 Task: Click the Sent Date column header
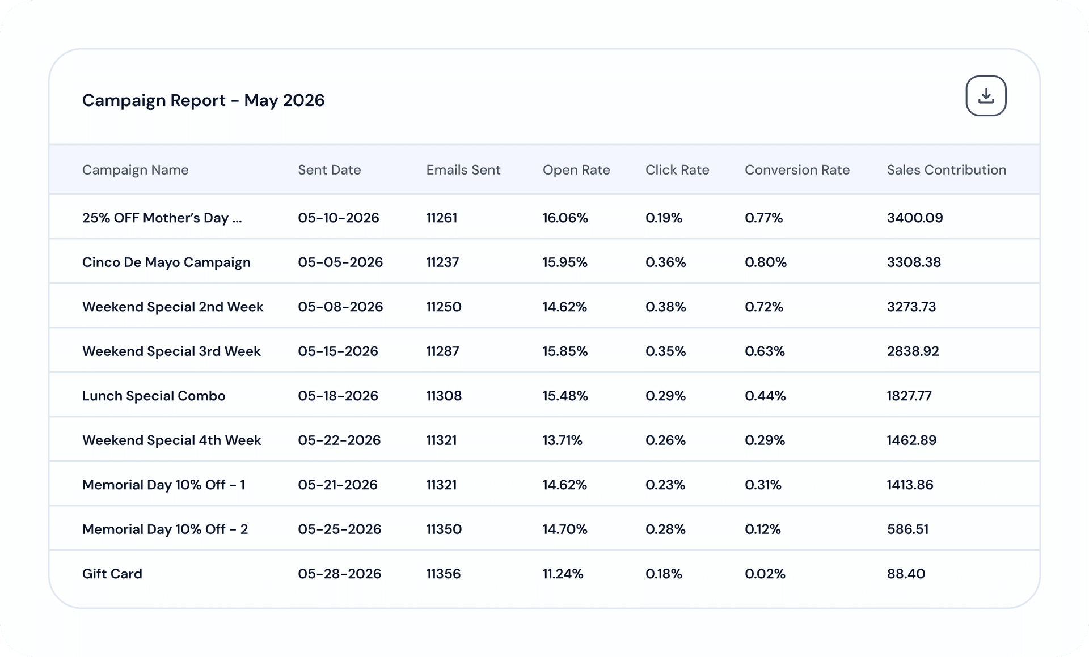point(330,170)
